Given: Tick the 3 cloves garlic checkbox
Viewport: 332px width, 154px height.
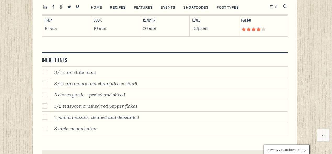Looking at the screenshot, I should coord(45,95).
